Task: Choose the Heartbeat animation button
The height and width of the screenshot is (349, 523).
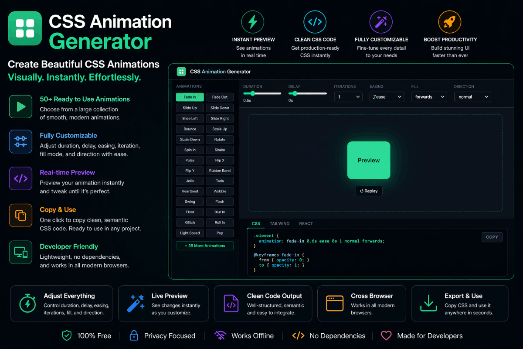Action: pyautogui.click(x=190, y=191)
